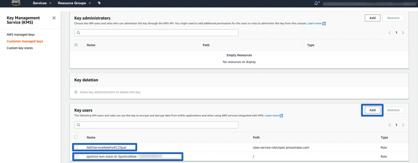Click Add button in Key users

372,110
